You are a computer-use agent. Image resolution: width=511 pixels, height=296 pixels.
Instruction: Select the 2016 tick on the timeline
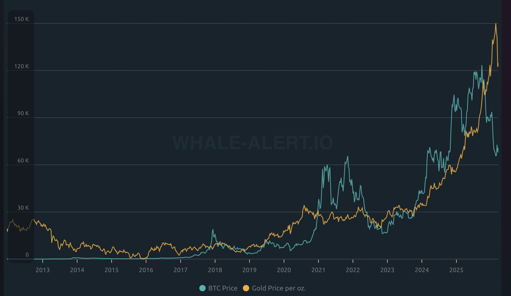(x=146, y=270)
